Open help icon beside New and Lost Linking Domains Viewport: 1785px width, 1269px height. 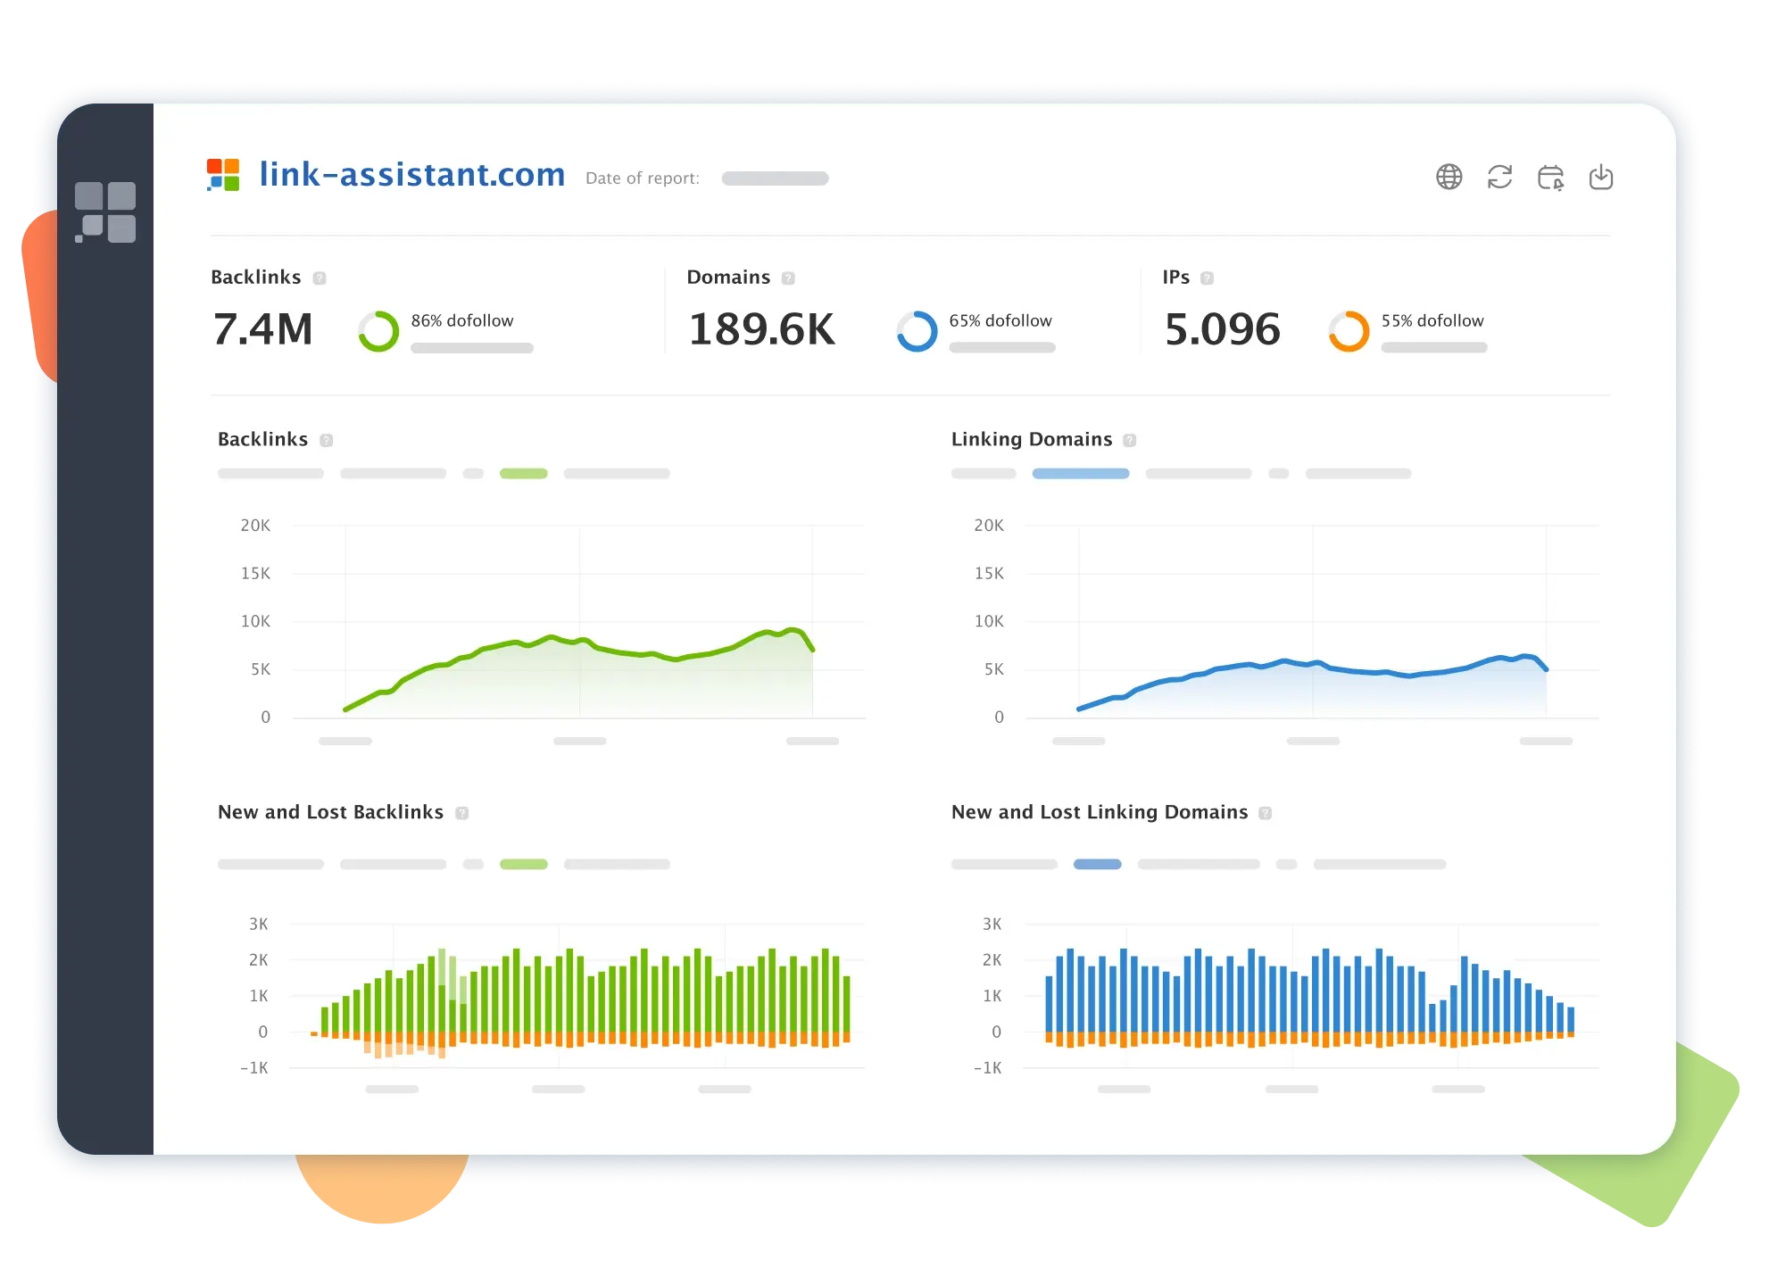pos(1266,813)
